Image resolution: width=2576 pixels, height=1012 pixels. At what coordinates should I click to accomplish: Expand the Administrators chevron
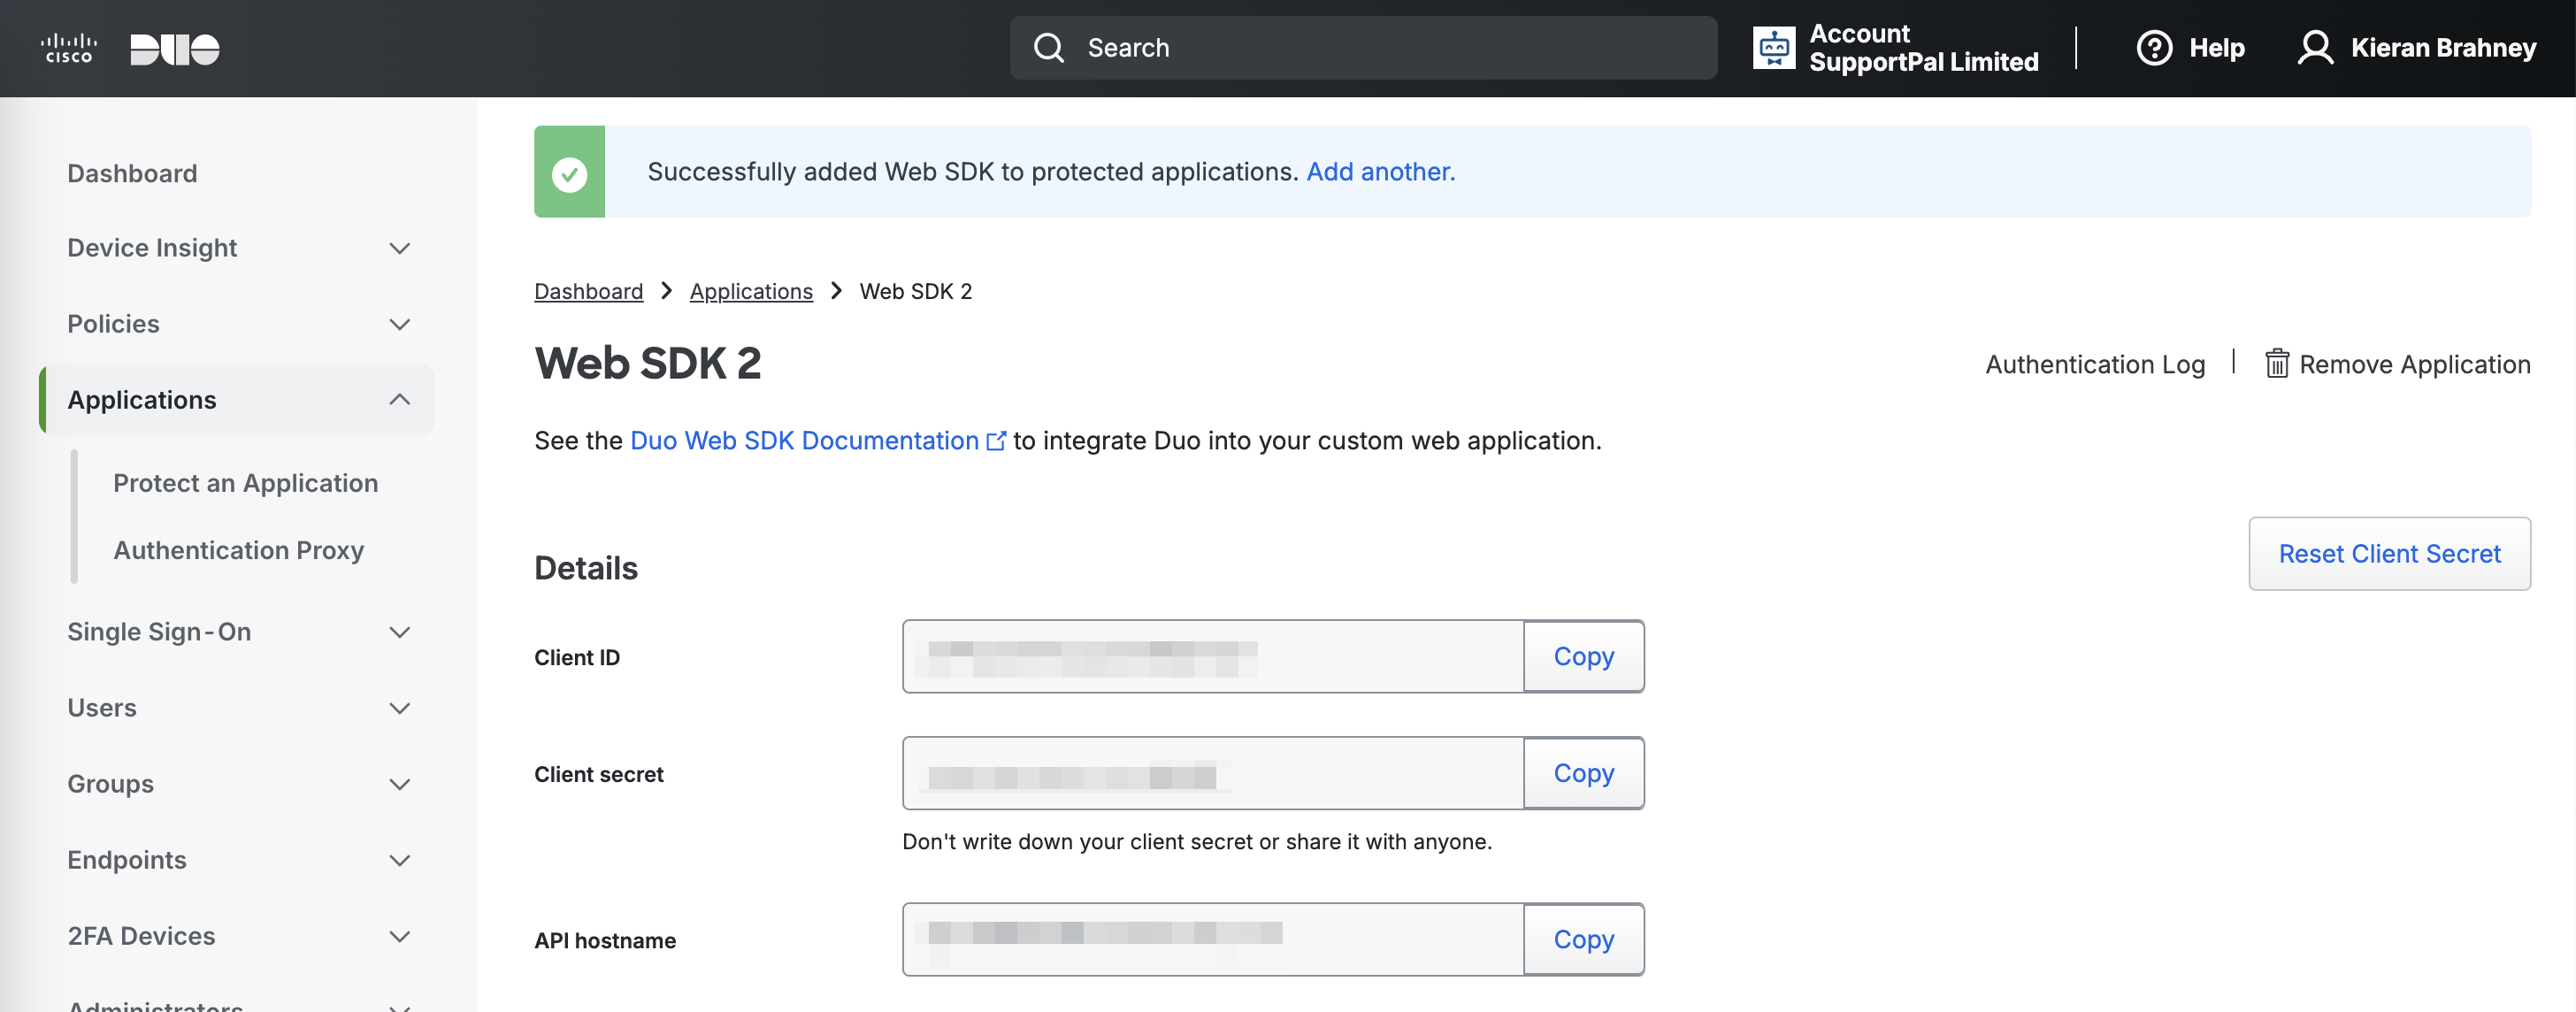tap(400, 1006)
